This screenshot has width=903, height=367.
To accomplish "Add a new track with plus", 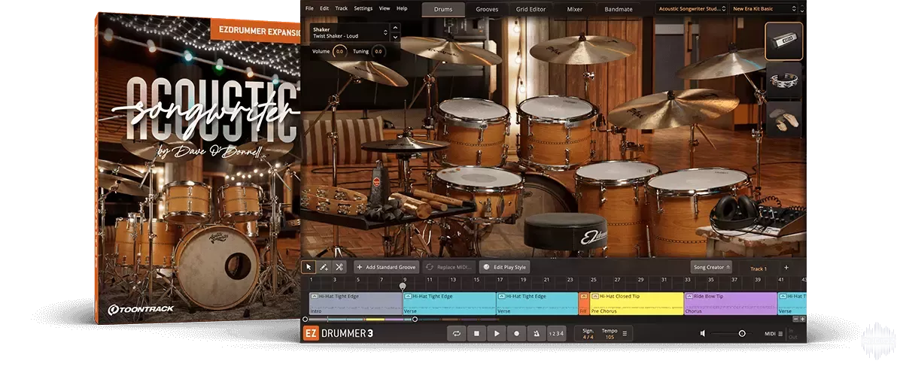I will pyautogui.click(x=786, y=267).
